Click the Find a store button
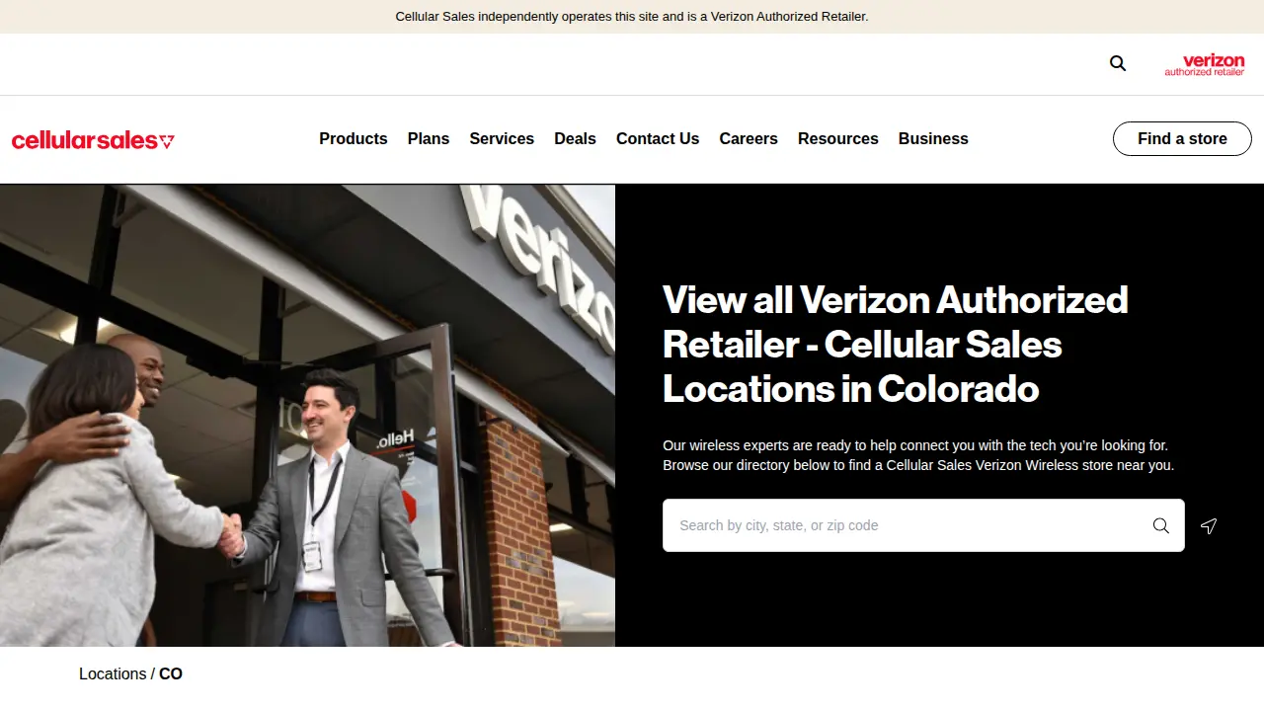The height and width of the screenshot is (711, 1264). pyautogui.click(x=1182, y=139)
